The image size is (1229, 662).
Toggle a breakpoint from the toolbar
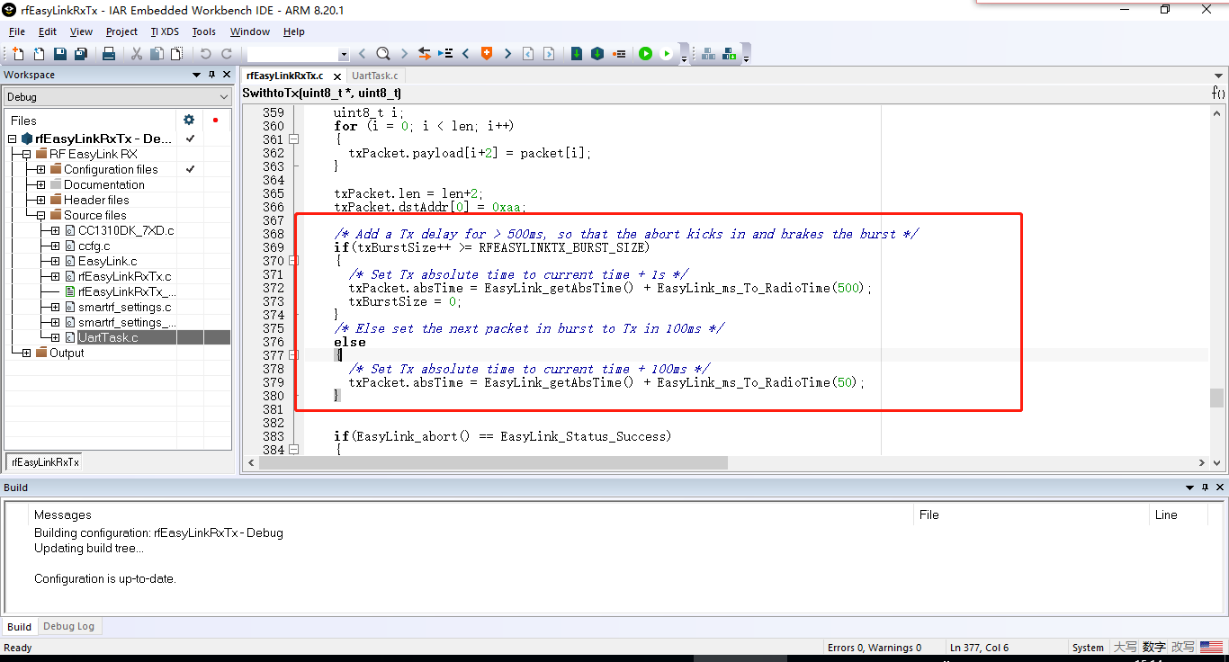tap(619, 54)
